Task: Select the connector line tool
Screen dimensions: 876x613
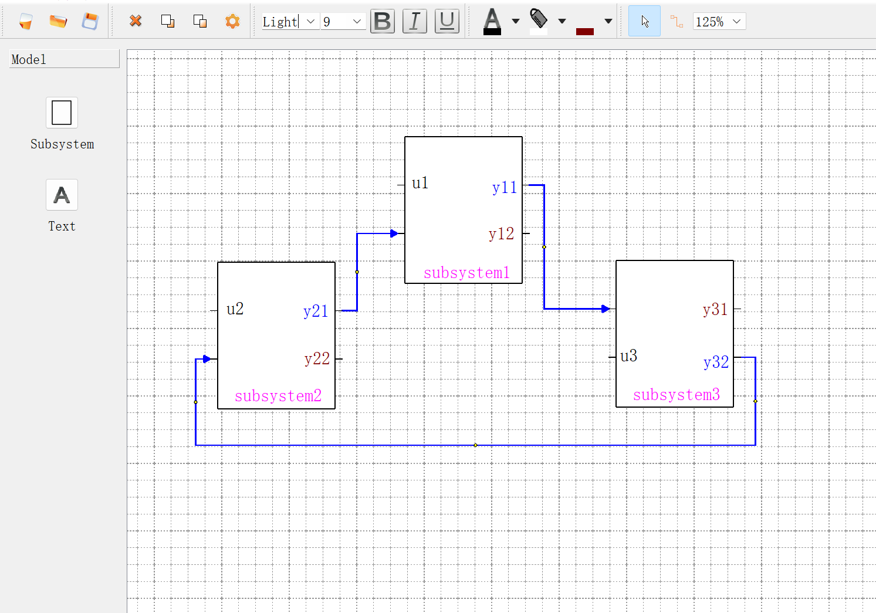Action: [x=677, y=22]
